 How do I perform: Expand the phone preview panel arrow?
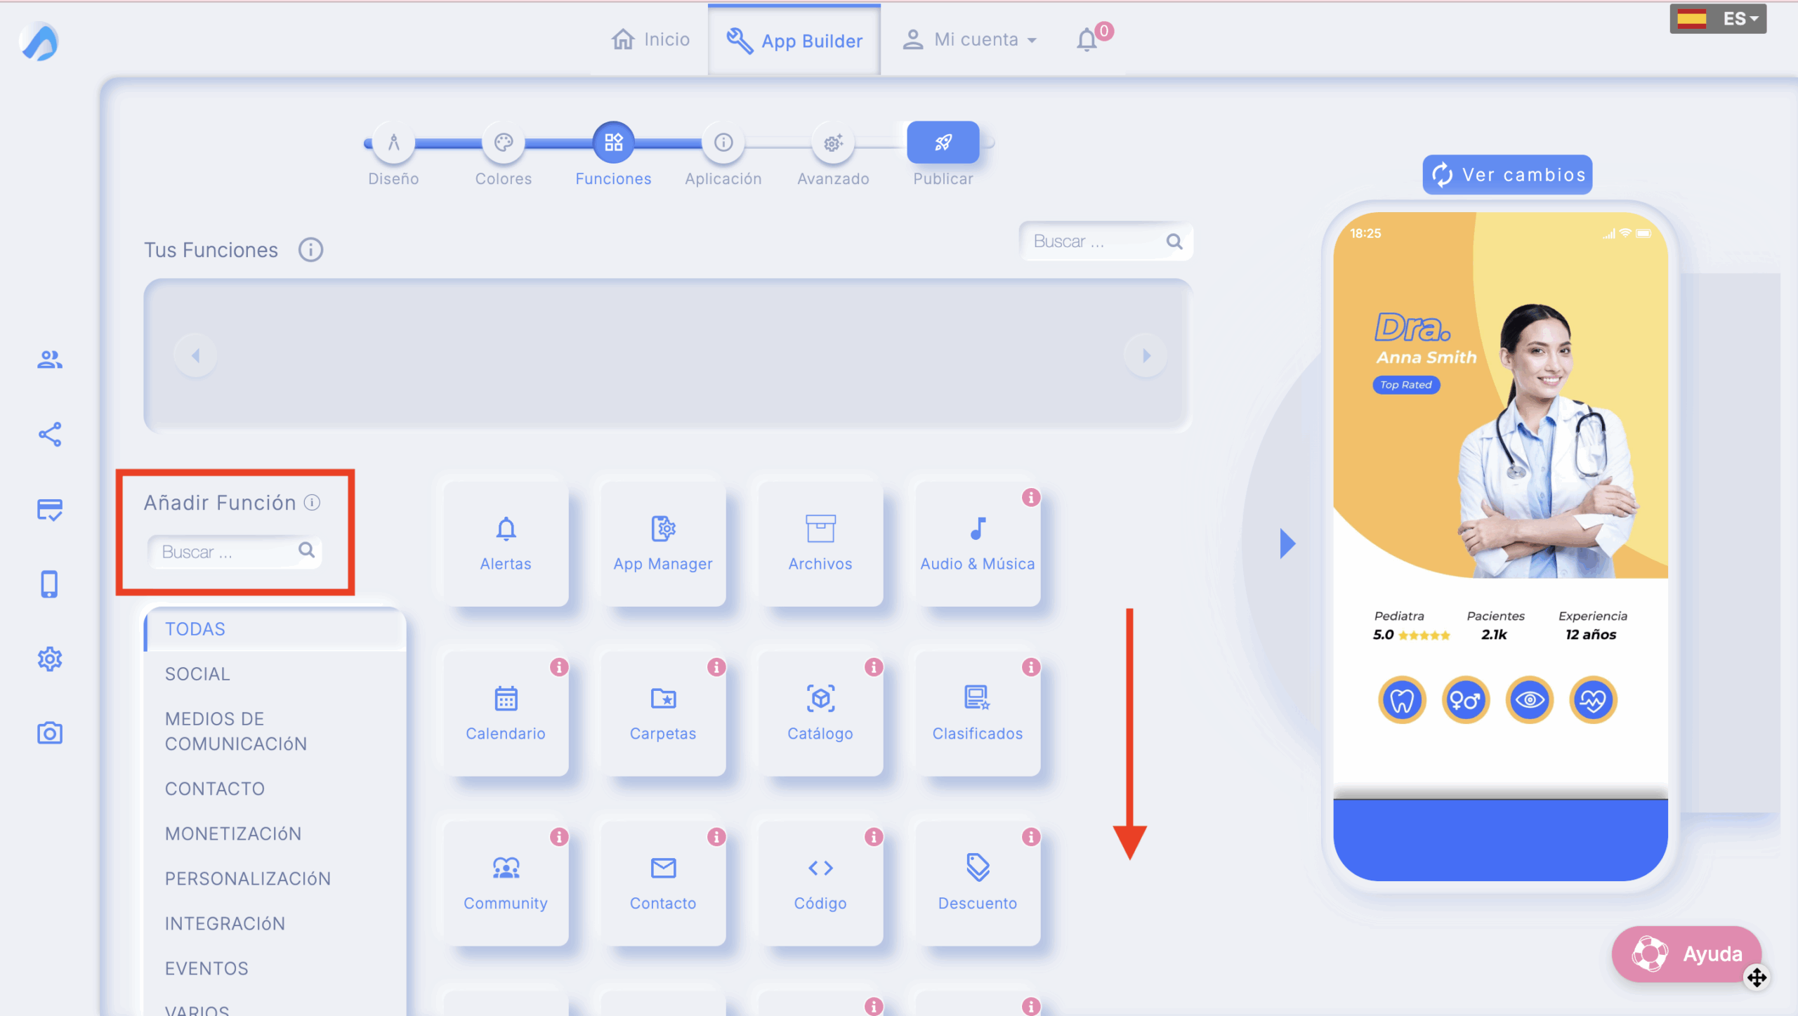(x=1287, y=543)
